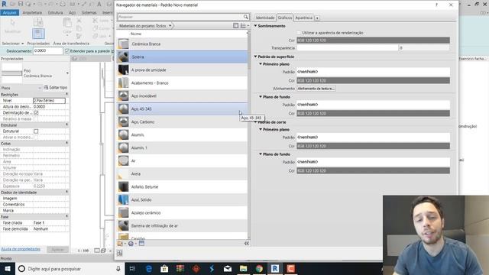Collapse Primeiro plano under Padrão de corte

pyautogui.click(x=261, y=129)
